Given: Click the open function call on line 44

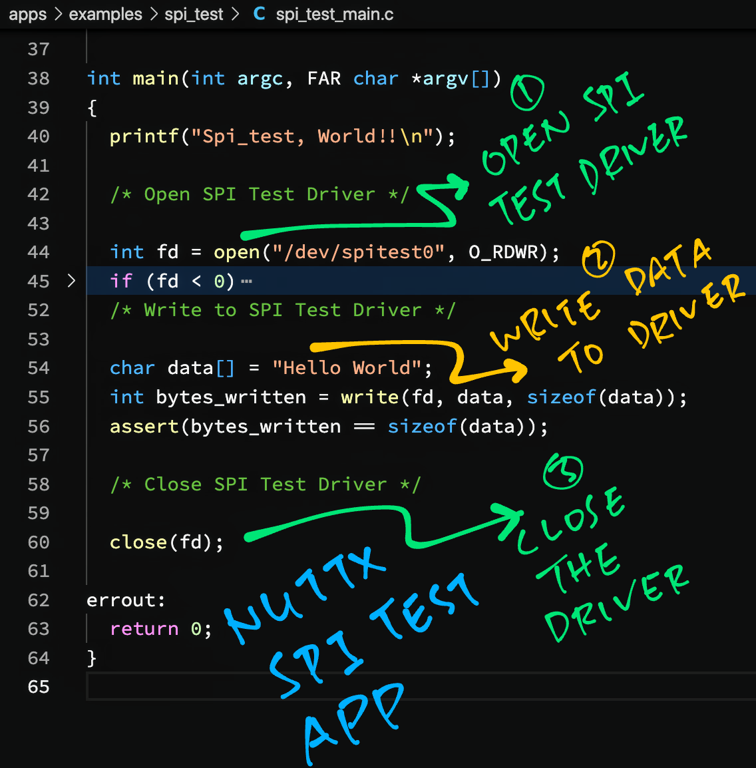Looking at the screenshot, I should 236,252.
